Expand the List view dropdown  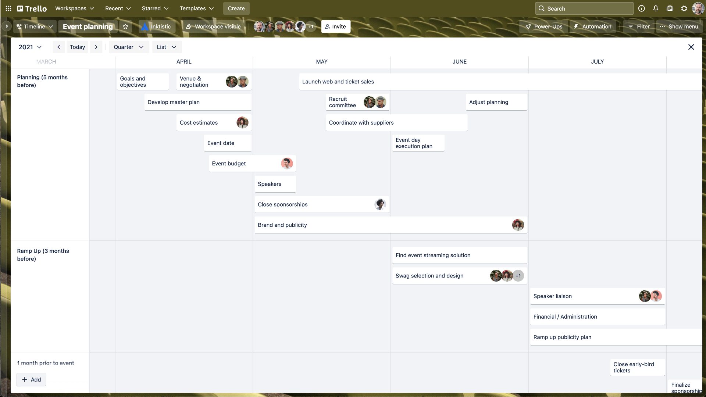click(165, 47)
